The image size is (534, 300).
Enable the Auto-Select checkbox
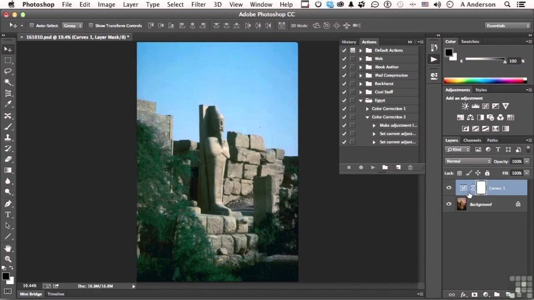click(x=31, y=26)
